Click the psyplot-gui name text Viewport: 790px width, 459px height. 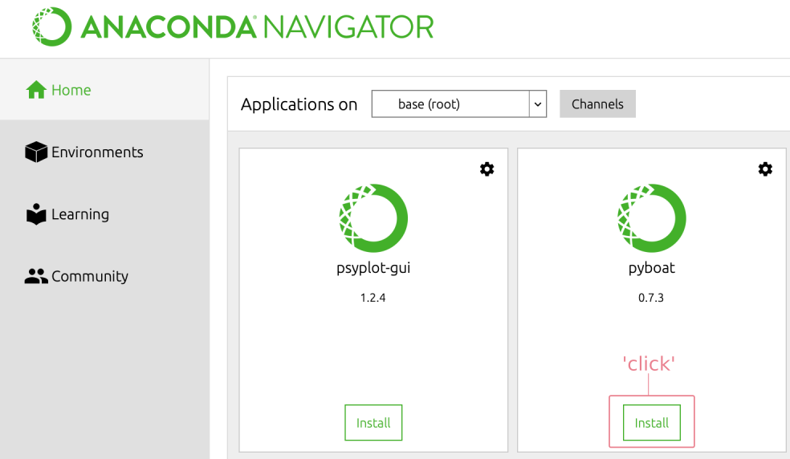373,268
